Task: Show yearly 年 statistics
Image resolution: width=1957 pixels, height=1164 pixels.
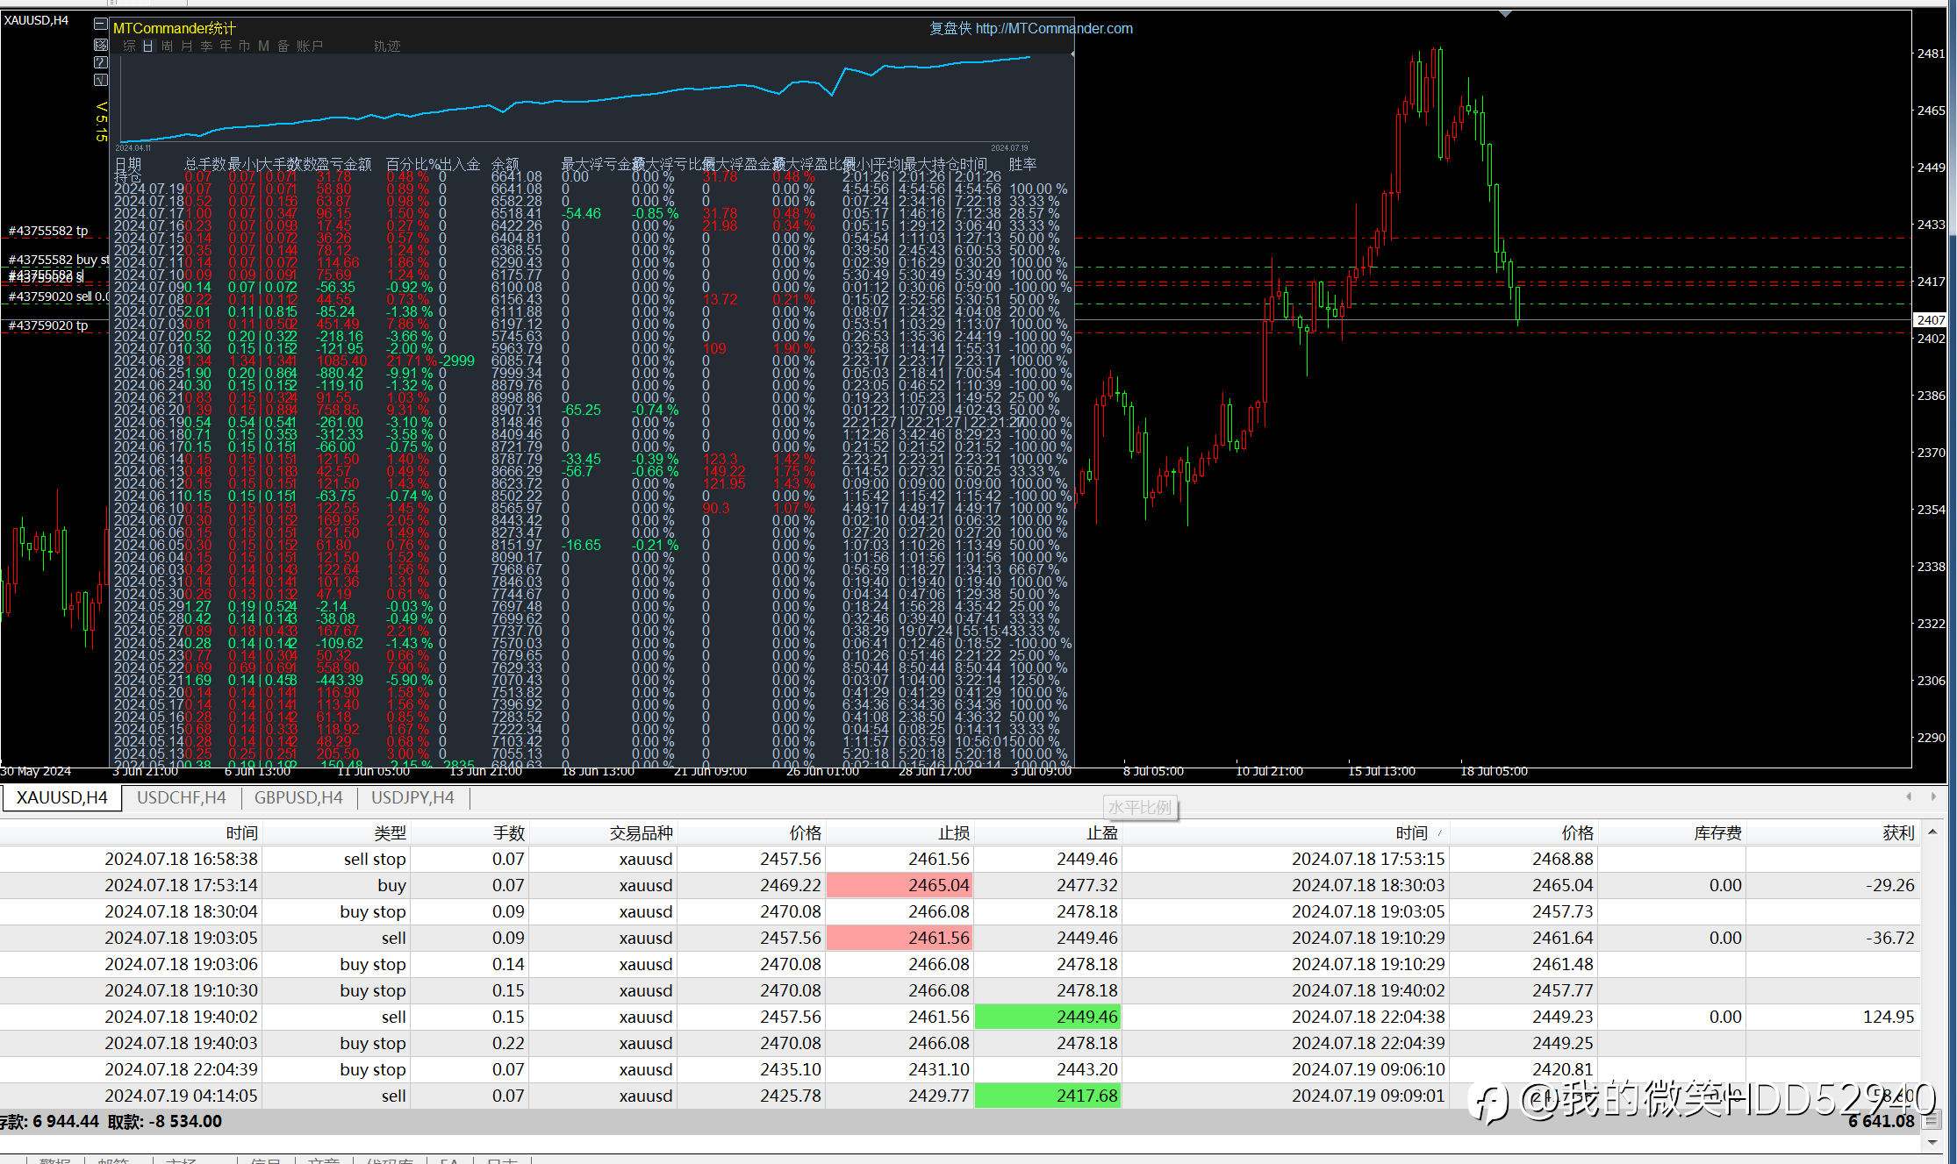Action: [226, 46]
